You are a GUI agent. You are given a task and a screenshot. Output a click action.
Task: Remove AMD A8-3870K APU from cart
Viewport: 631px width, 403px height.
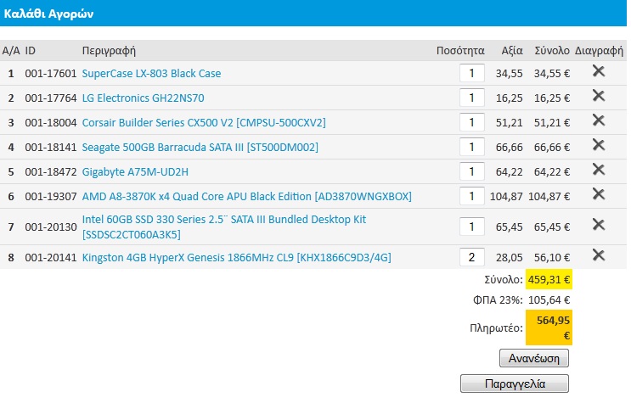[x=599, y=194]
